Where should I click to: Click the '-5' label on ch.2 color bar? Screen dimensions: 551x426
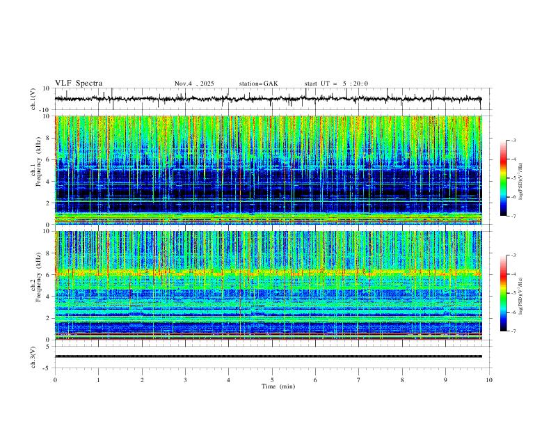pyautogui.click(x=513, y=293)
